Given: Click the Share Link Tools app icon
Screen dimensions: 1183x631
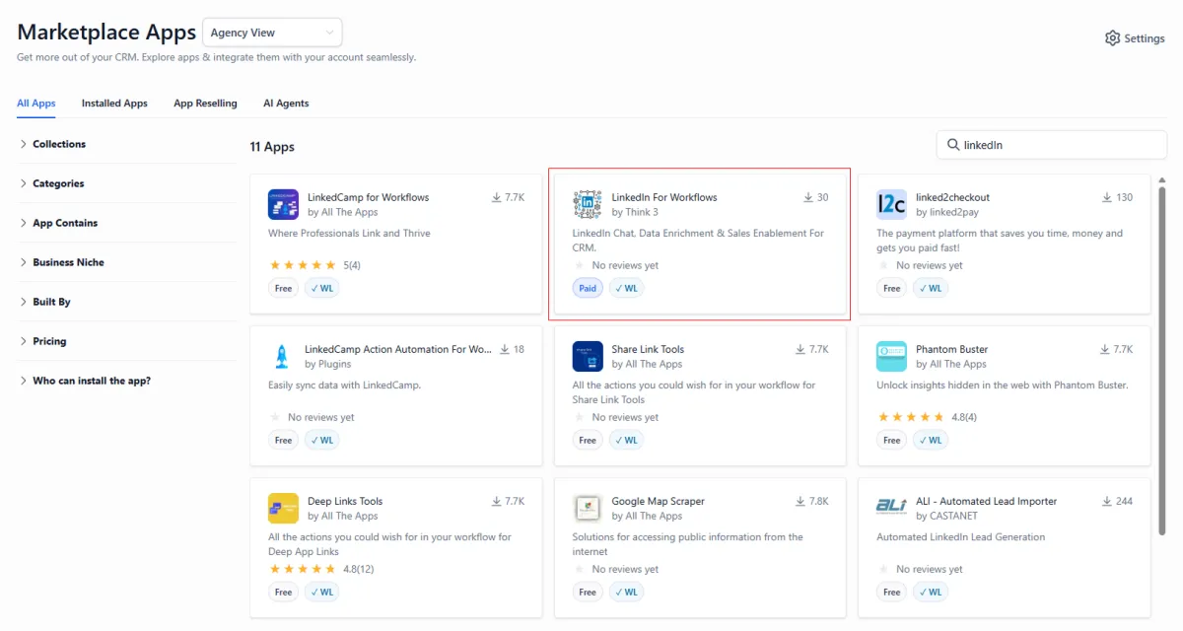Looking at the screenshot, I should click(x=588, y=356).
